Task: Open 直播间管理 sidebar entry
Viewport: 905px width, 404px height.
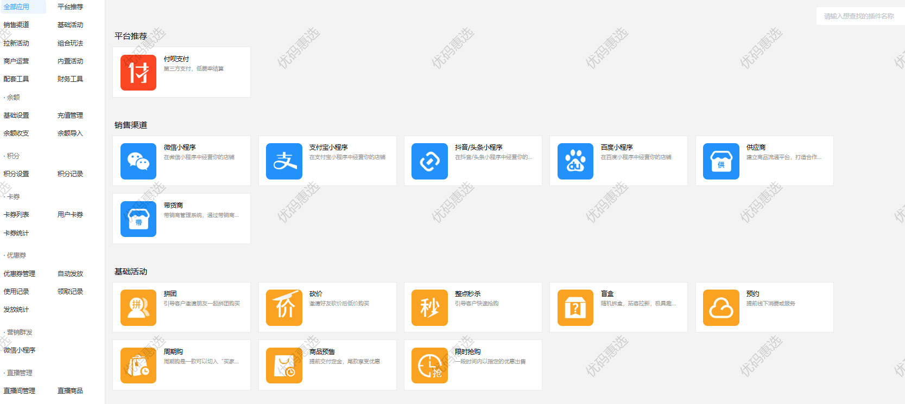Action: pyautogui.click(x=19, y=391)
